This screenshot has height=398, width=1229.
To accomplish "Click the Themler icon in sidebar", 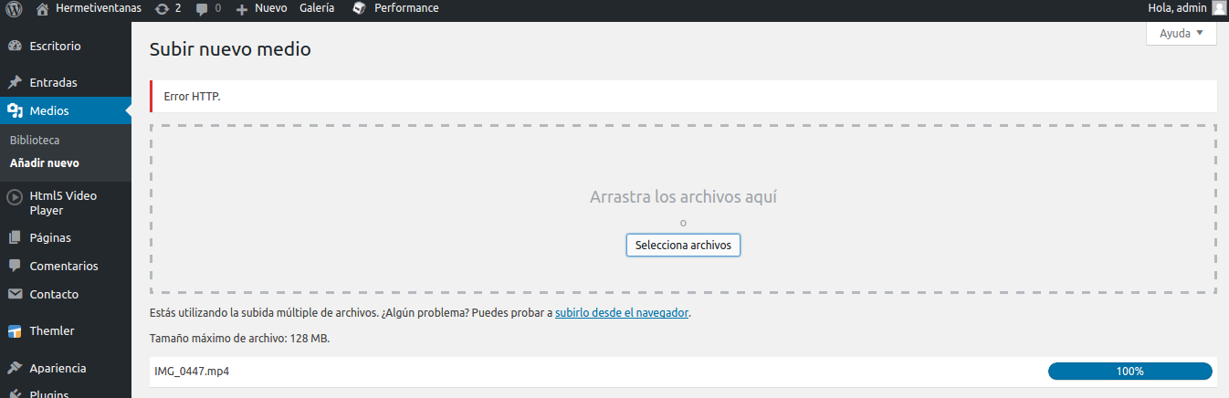I will 15,331.
